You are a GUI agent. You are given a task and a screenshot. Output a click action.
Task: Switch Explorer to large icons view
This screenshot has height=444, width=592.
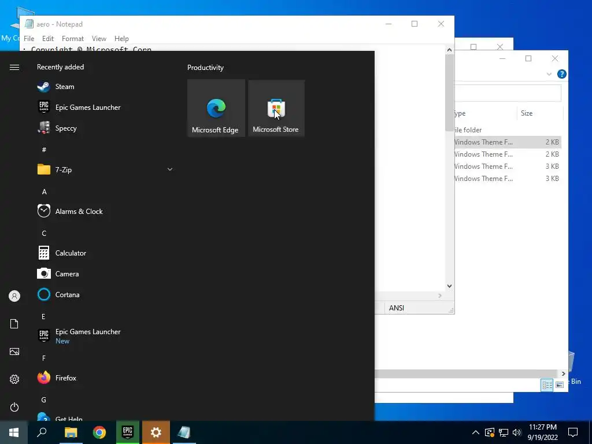point(560,384)
